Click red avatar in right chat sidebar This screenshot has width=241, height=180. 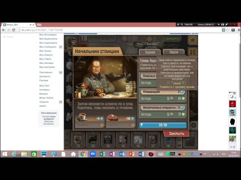tap(232, 104)
